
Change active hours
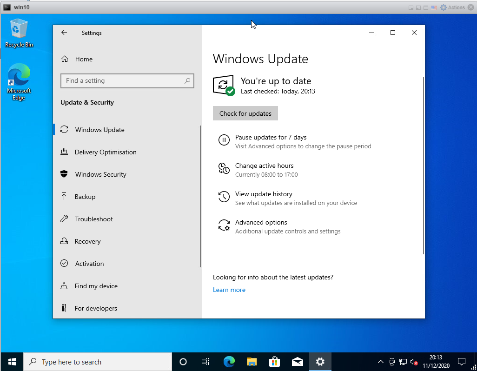click(264, 166)
